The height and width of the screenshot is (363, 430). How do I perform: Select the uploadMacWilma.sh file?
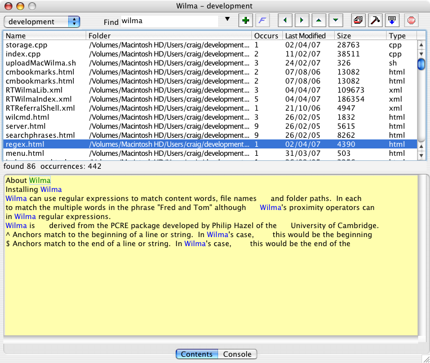point(210,63)
